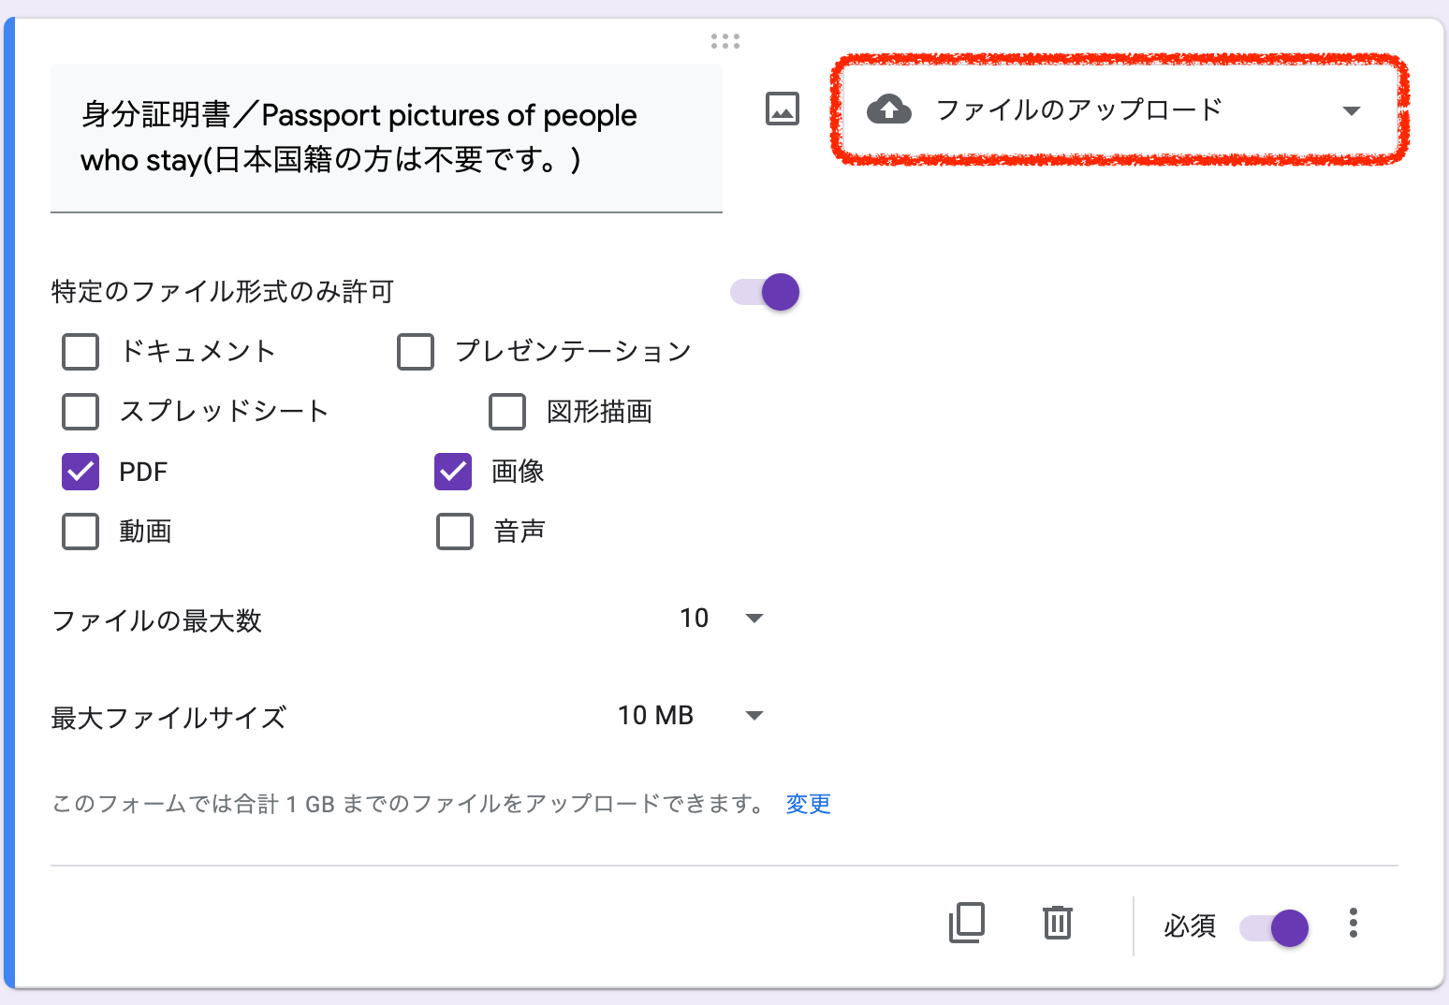Click the cloud upload icon in type selector

tap(888, 109)
